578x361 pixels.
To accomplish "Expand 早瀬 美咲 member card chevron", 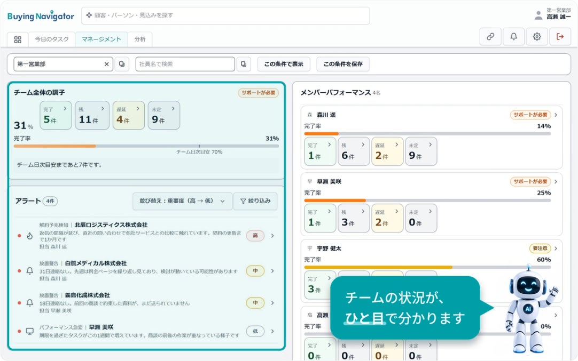I will pos(556,182).
